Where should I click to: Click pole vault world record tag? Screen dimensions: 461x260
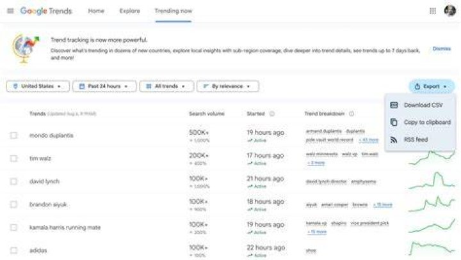click(329, 140)
